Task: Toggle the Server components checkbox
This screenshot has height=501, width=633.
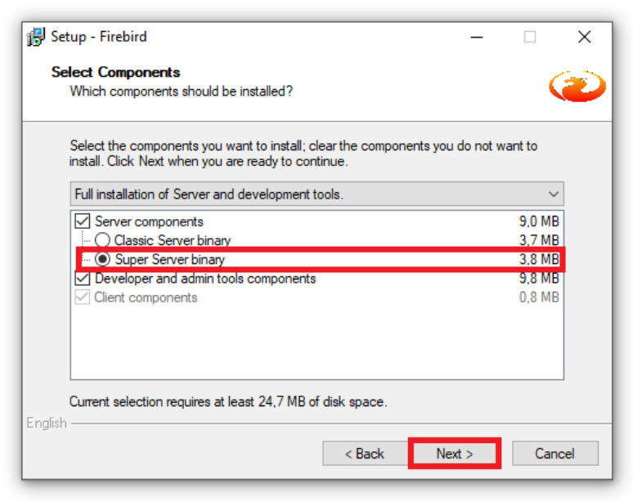Action: coord(83,221)
